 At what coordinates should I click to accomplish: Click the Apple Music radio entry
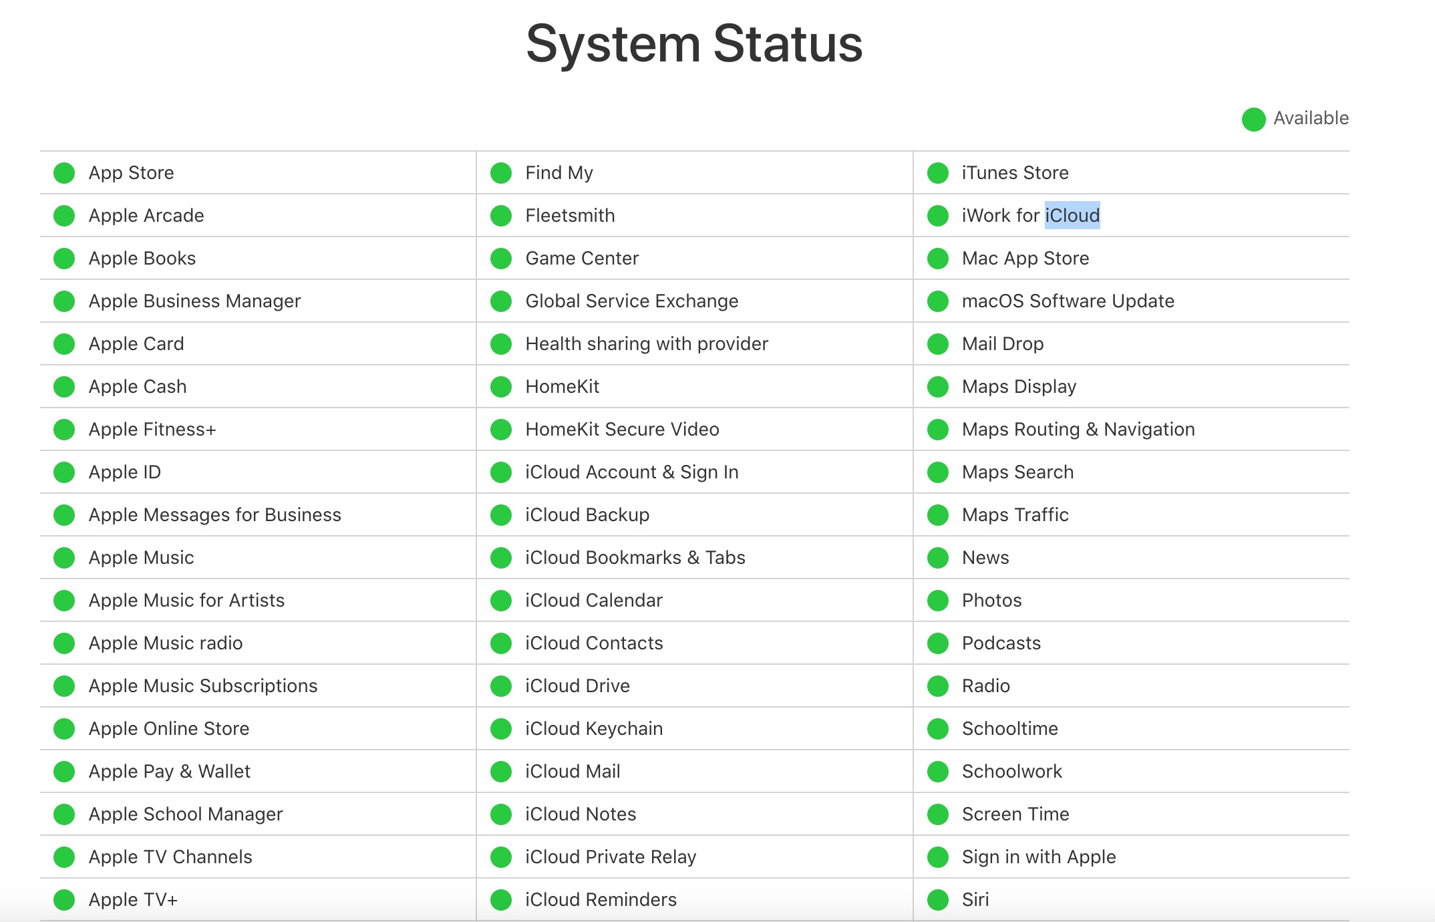click(x=166, y=643)
